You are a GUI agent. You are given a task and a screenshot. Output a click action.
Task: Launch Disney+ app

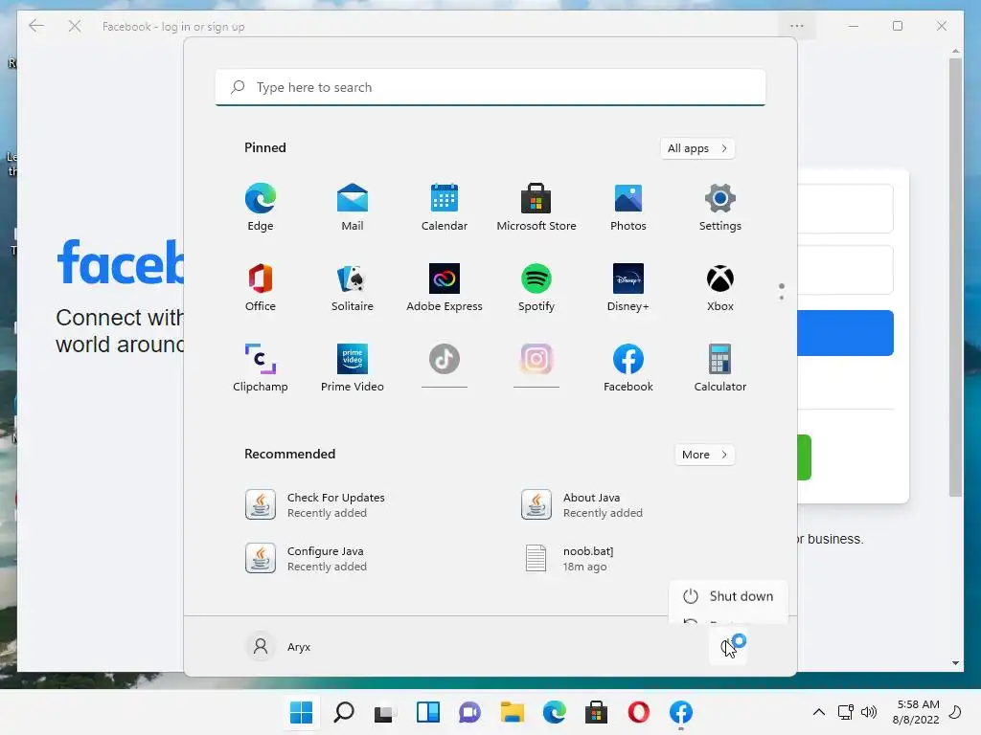[628, 287]
